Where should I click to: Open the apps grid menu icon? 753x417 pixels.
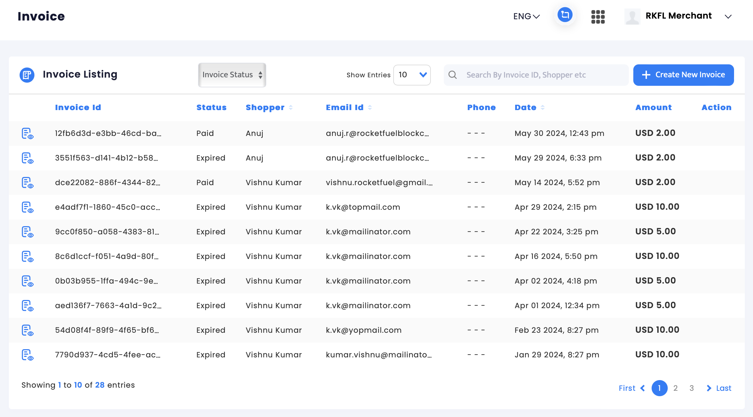tap(598, 16)
